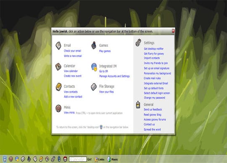
Task: Open Set up an email signature link
Action: pos(156,68)
